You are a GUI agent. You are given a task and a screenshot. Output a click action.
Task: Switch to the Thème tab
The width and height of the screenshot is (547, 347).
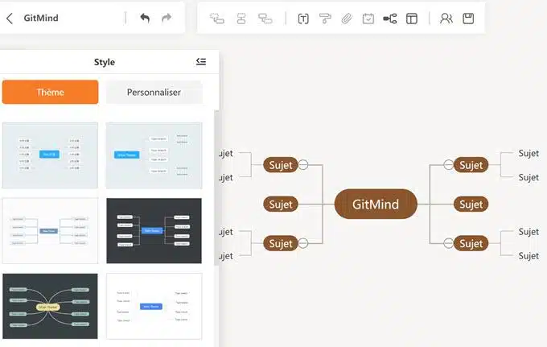coord(50,92)
